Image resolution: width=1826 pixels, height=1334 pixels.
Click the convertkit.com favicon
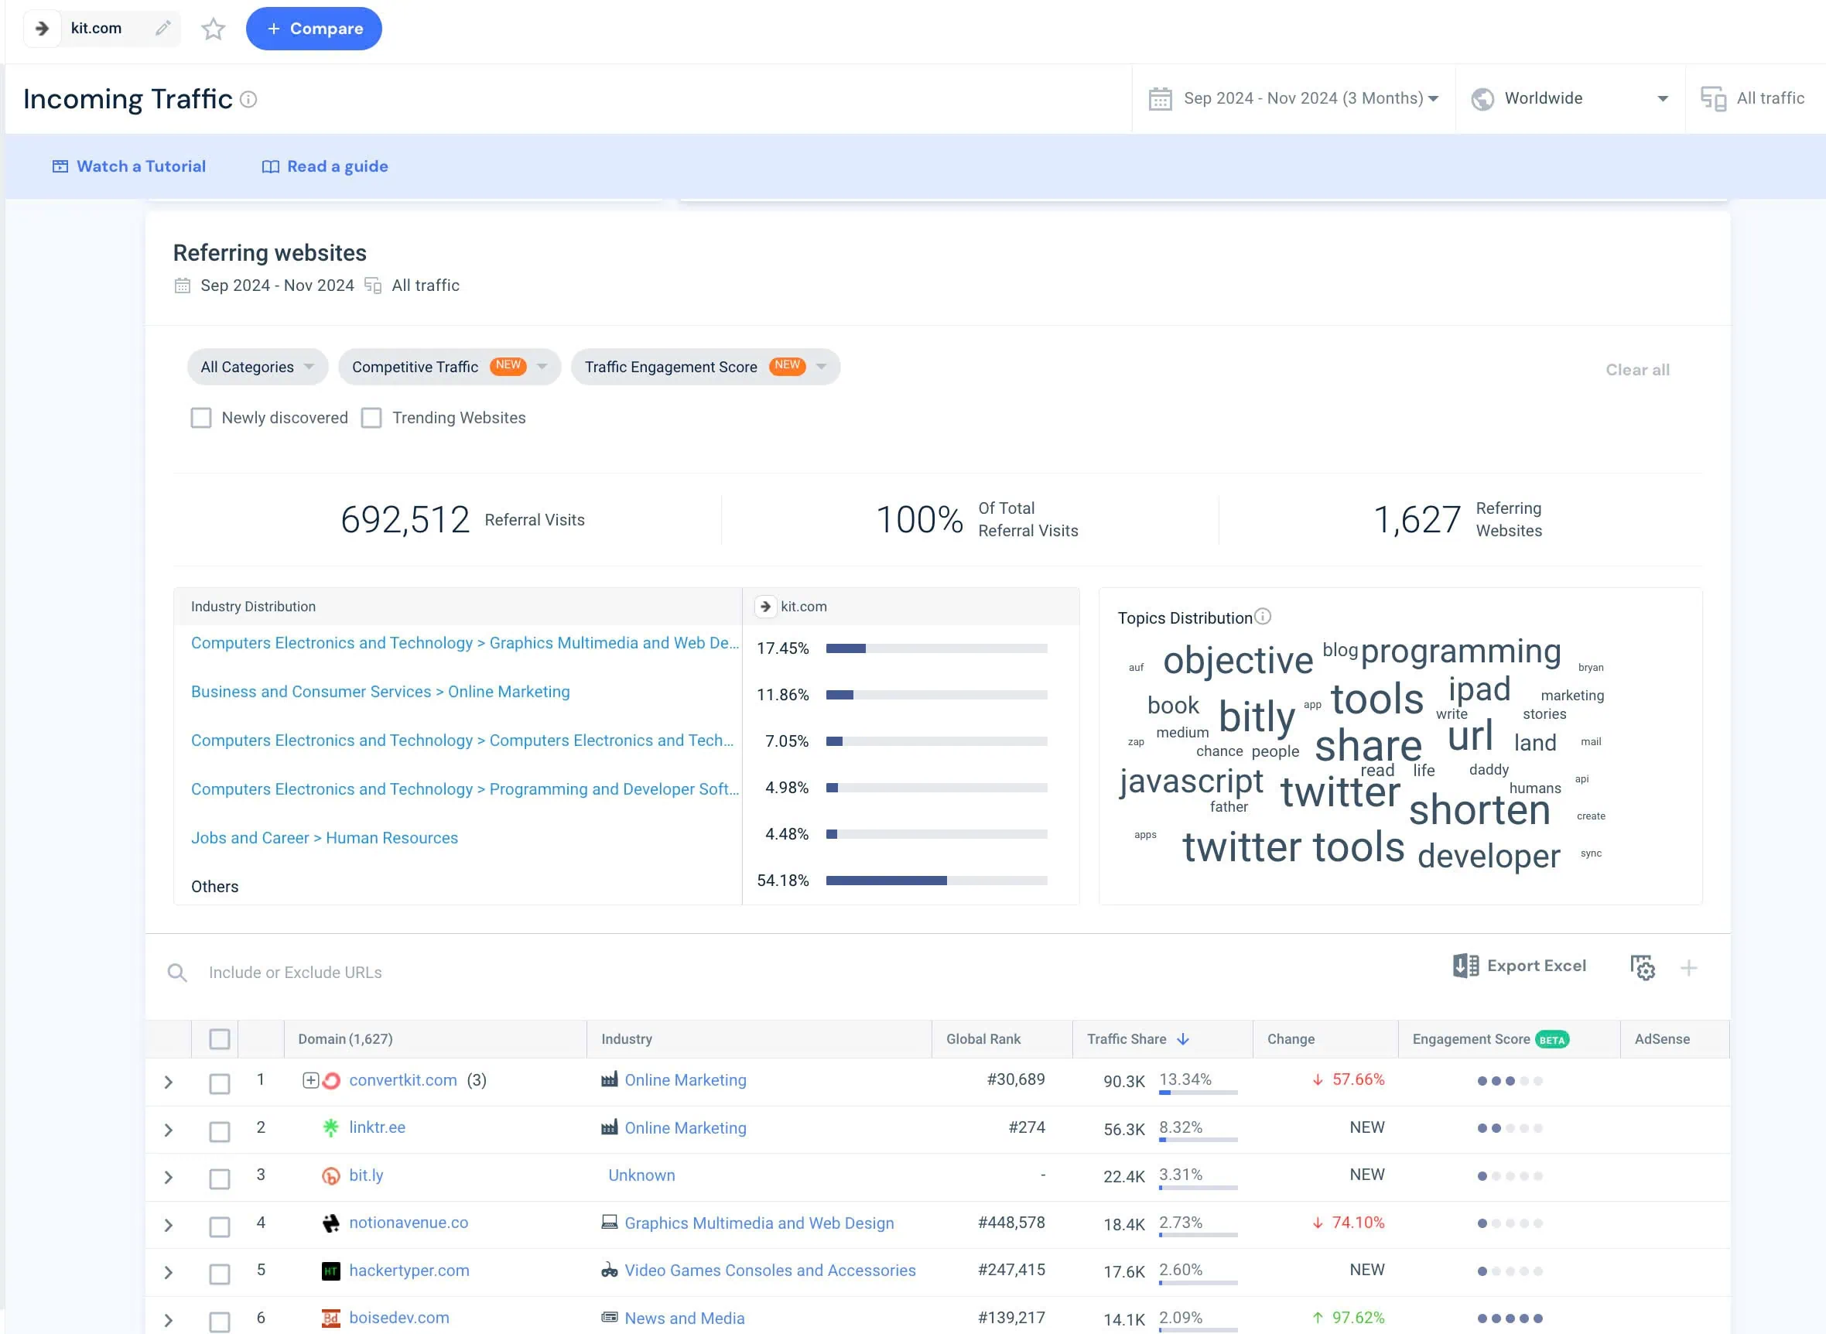click(x=331, y=1080)
